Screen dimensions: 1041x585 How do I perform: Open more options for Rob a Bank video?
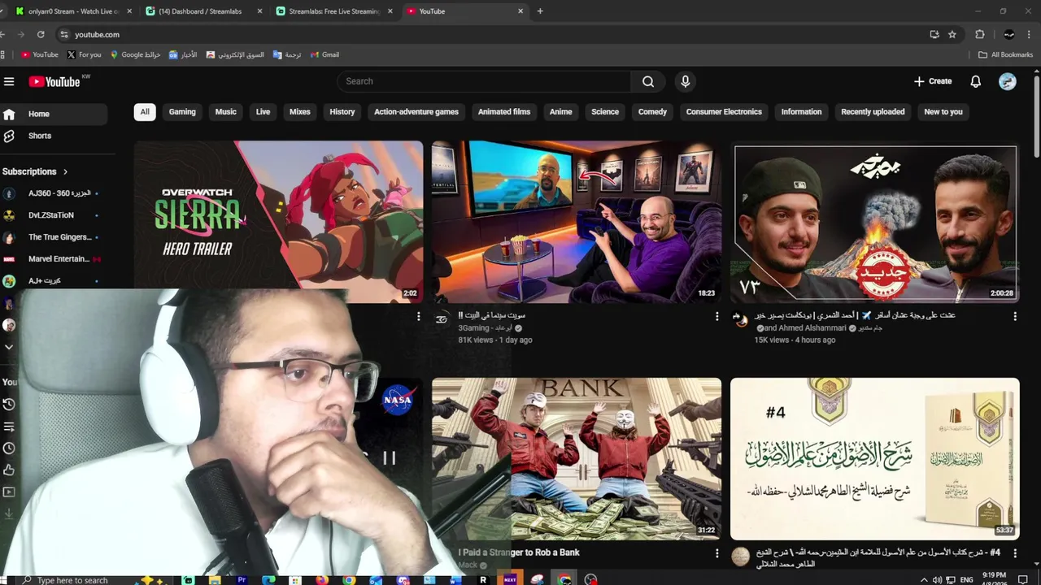click(x=717, y=553)
